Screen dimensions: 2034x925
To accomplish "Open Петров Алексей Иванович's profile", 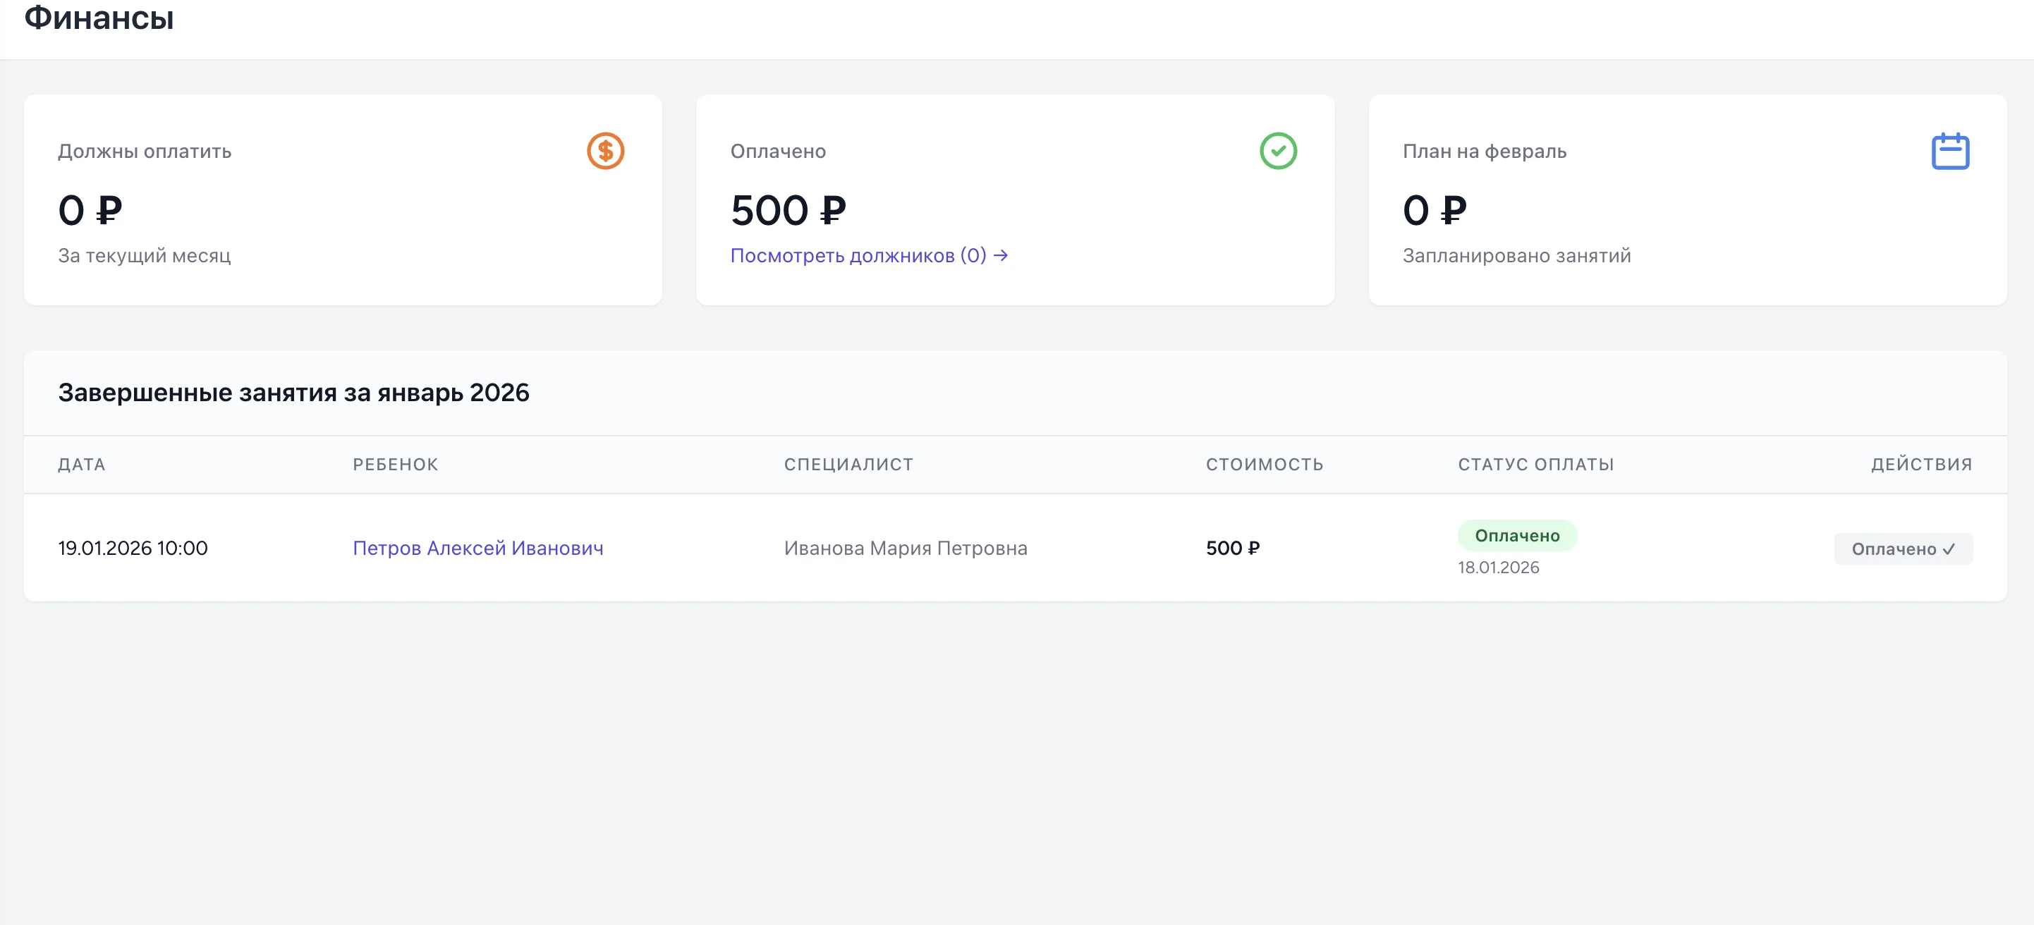I will [x=477, y=548].
